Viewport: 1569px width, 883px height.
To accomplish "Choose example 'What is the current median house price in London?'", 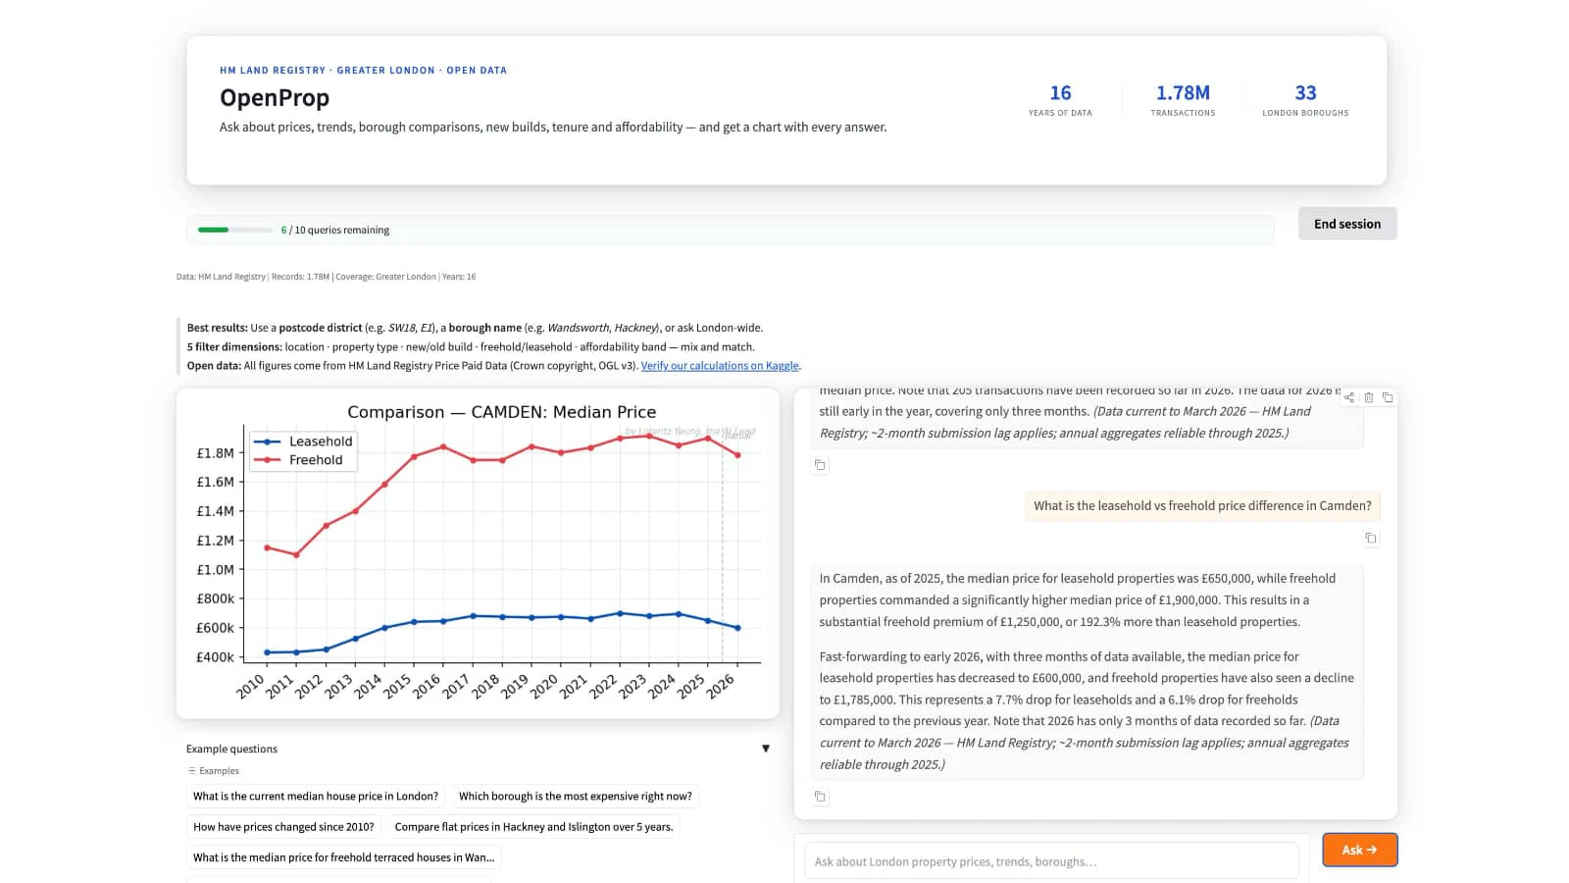I will (316, 796).
